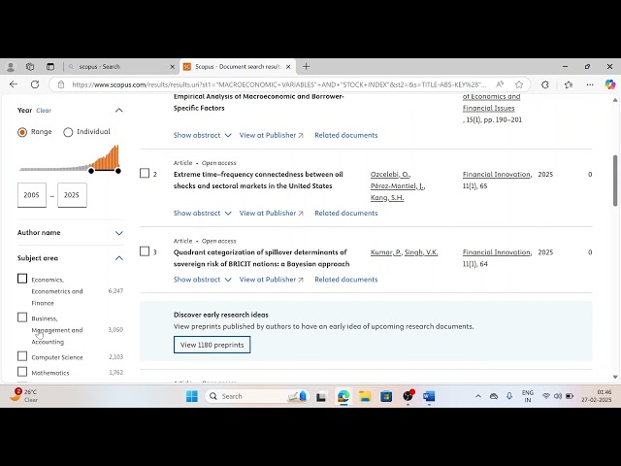Toggle the vertical tabs icon
Viewport: 621px width, 466px height.
point(50,67)
